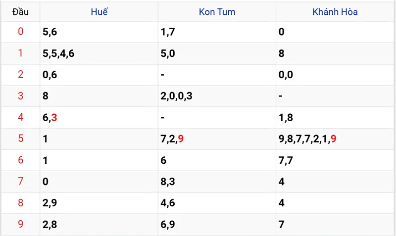Open the Kon Tum column link
The width and height of the screenshot is (396, 236).
(x=217, y=12)
